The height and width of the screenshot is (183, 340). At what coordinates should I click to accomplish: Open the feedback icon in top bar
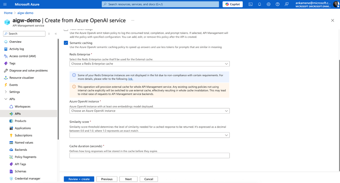287,4
